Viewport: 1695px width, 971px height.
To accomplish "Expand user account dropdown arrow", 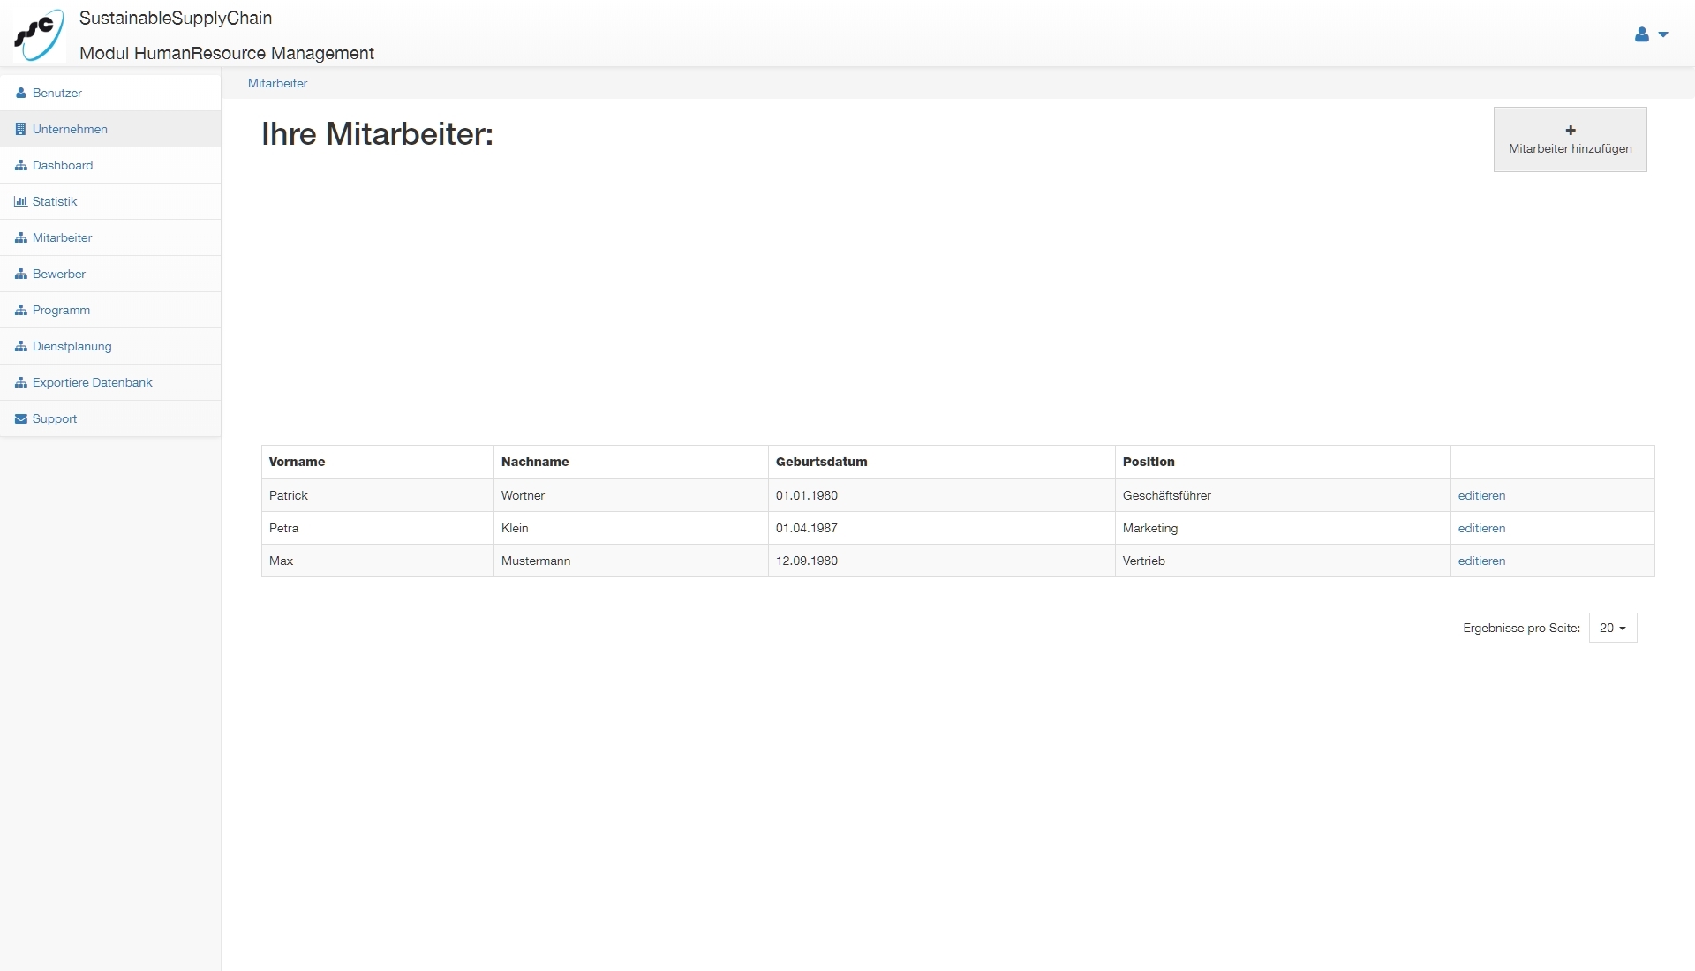I will 1663,34.
